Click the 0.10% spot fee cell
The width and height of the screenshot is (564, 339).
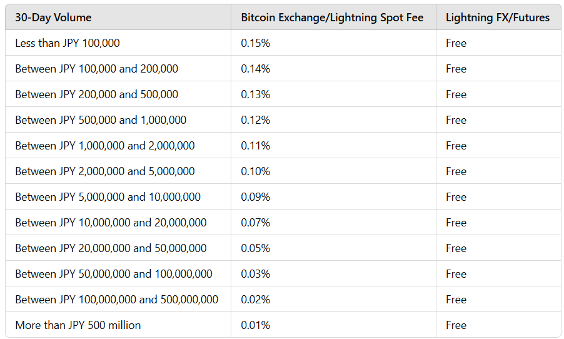click(256, 171)
